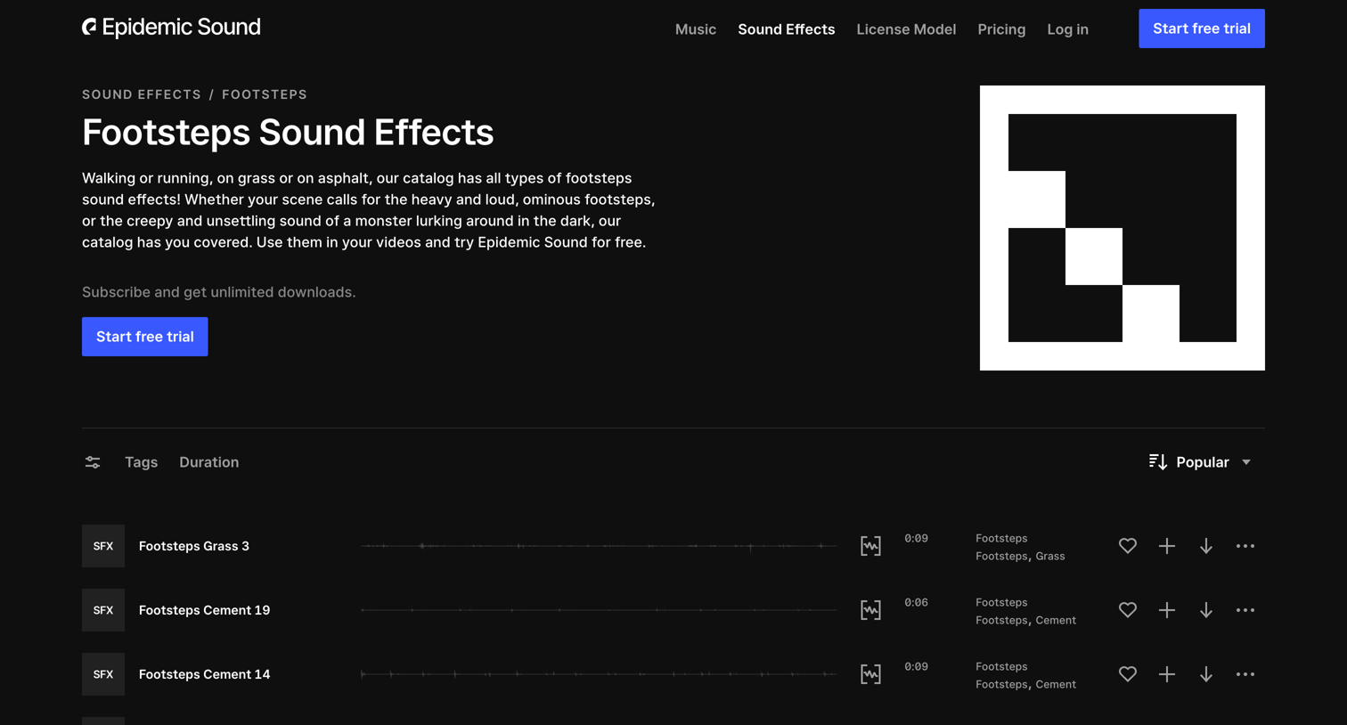The image size is (1347, 725).
Task: Like Footsteps Grass 3 with heart icon
Action: point(1128,546)
